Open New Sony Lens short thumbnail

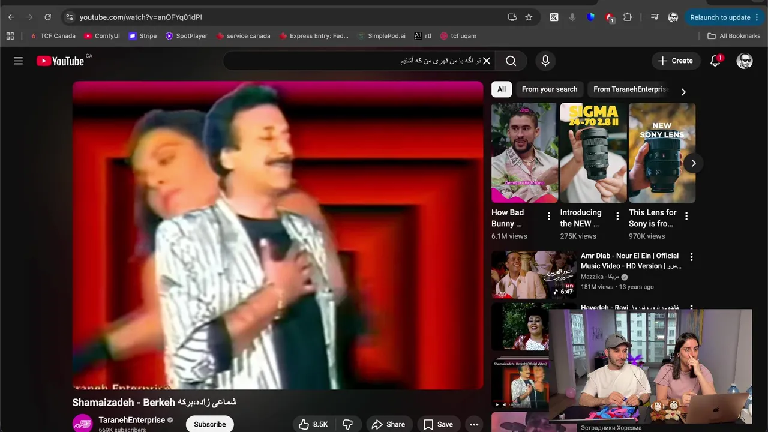[x=662, y=152]
